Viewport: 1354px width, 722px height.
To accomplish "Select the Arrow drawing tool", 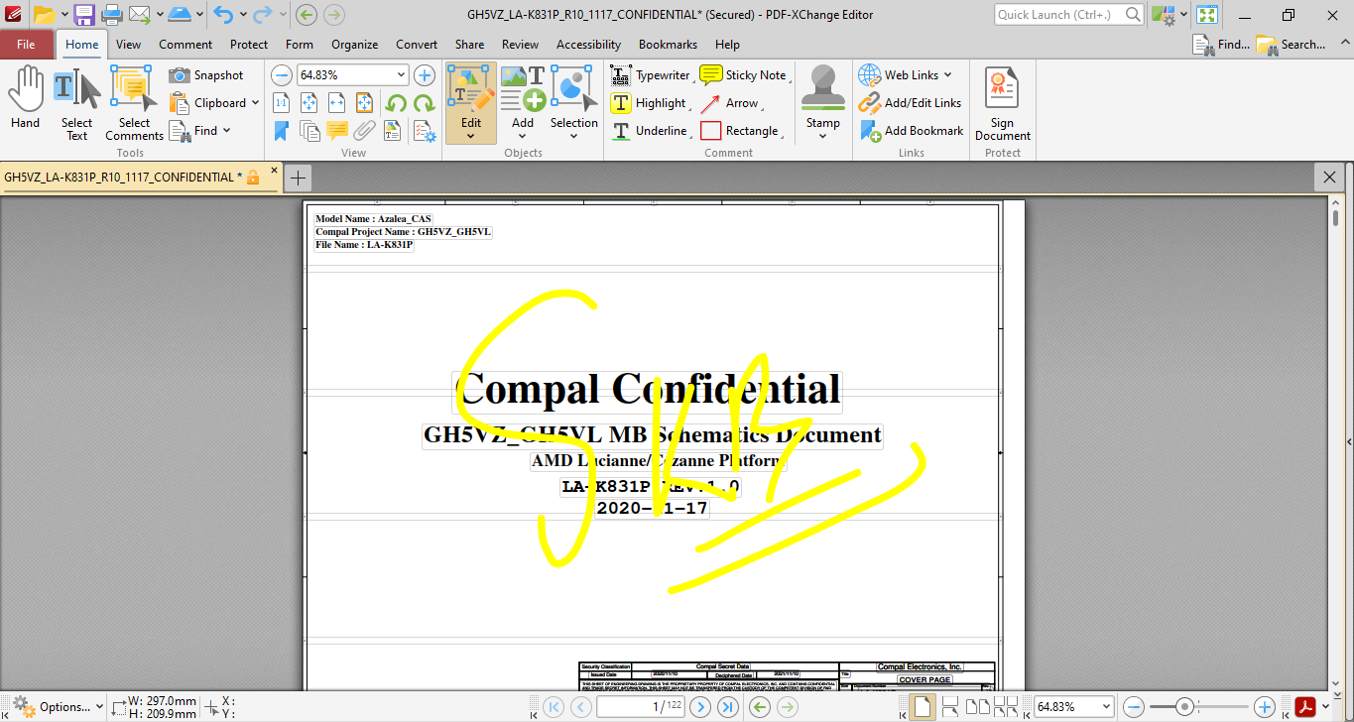I will tap(730, 103).
